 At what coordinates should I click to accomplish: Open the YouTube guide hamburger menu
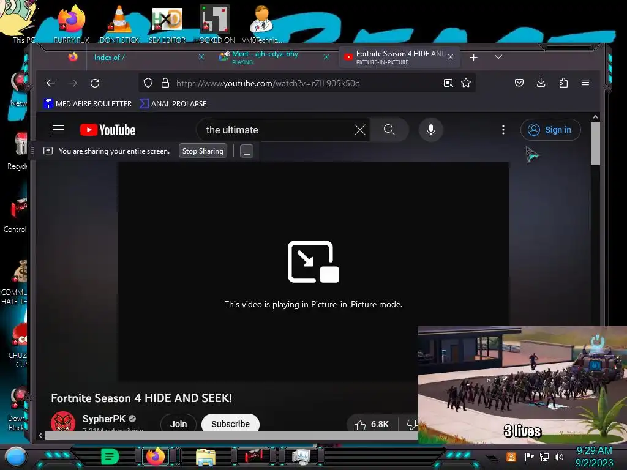tap(58, 130)
